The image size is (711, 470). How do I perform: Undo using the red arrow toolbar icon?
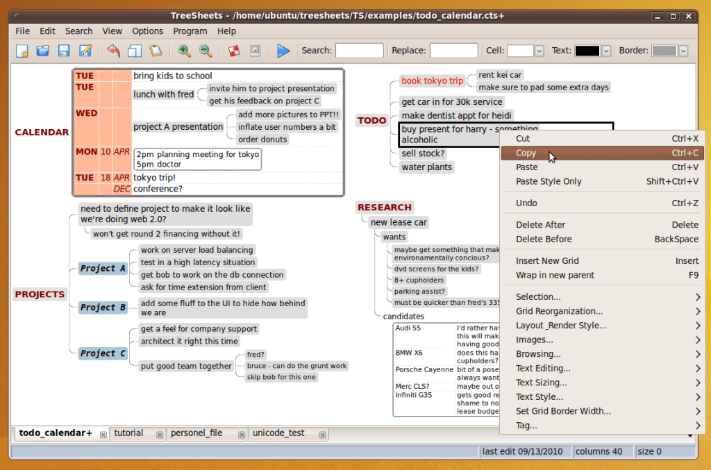point(114,50)
